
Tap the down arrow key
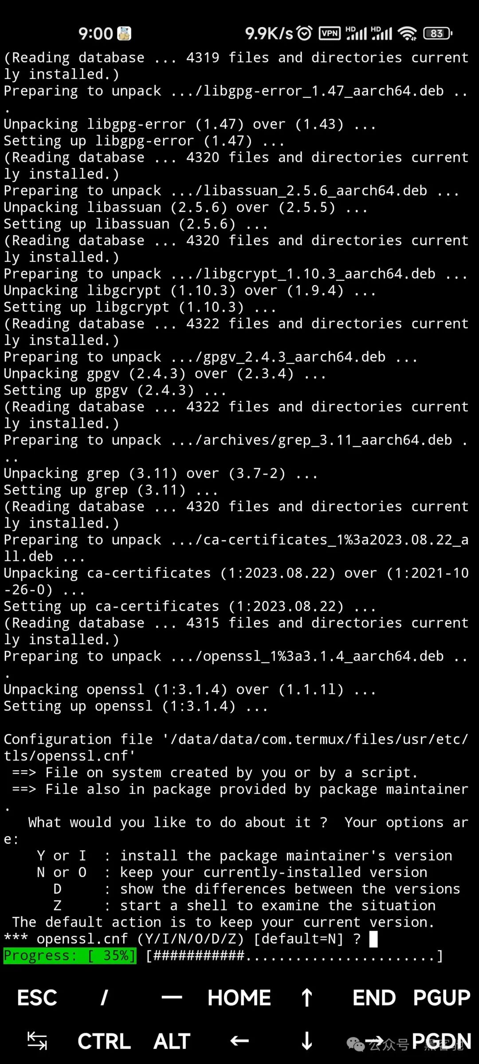306,1041
